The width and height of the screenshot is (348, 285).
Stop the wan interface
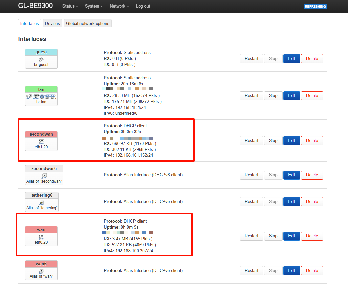[x=273, y=236]
